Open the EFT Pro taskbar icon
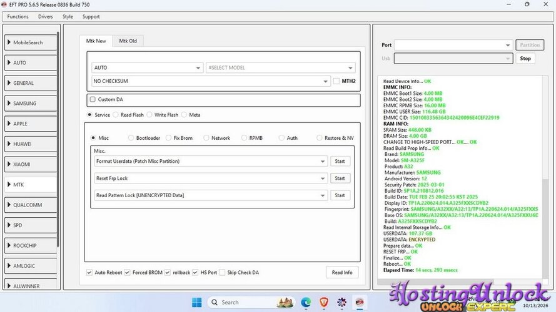The image size is (556, 312). 360,303
